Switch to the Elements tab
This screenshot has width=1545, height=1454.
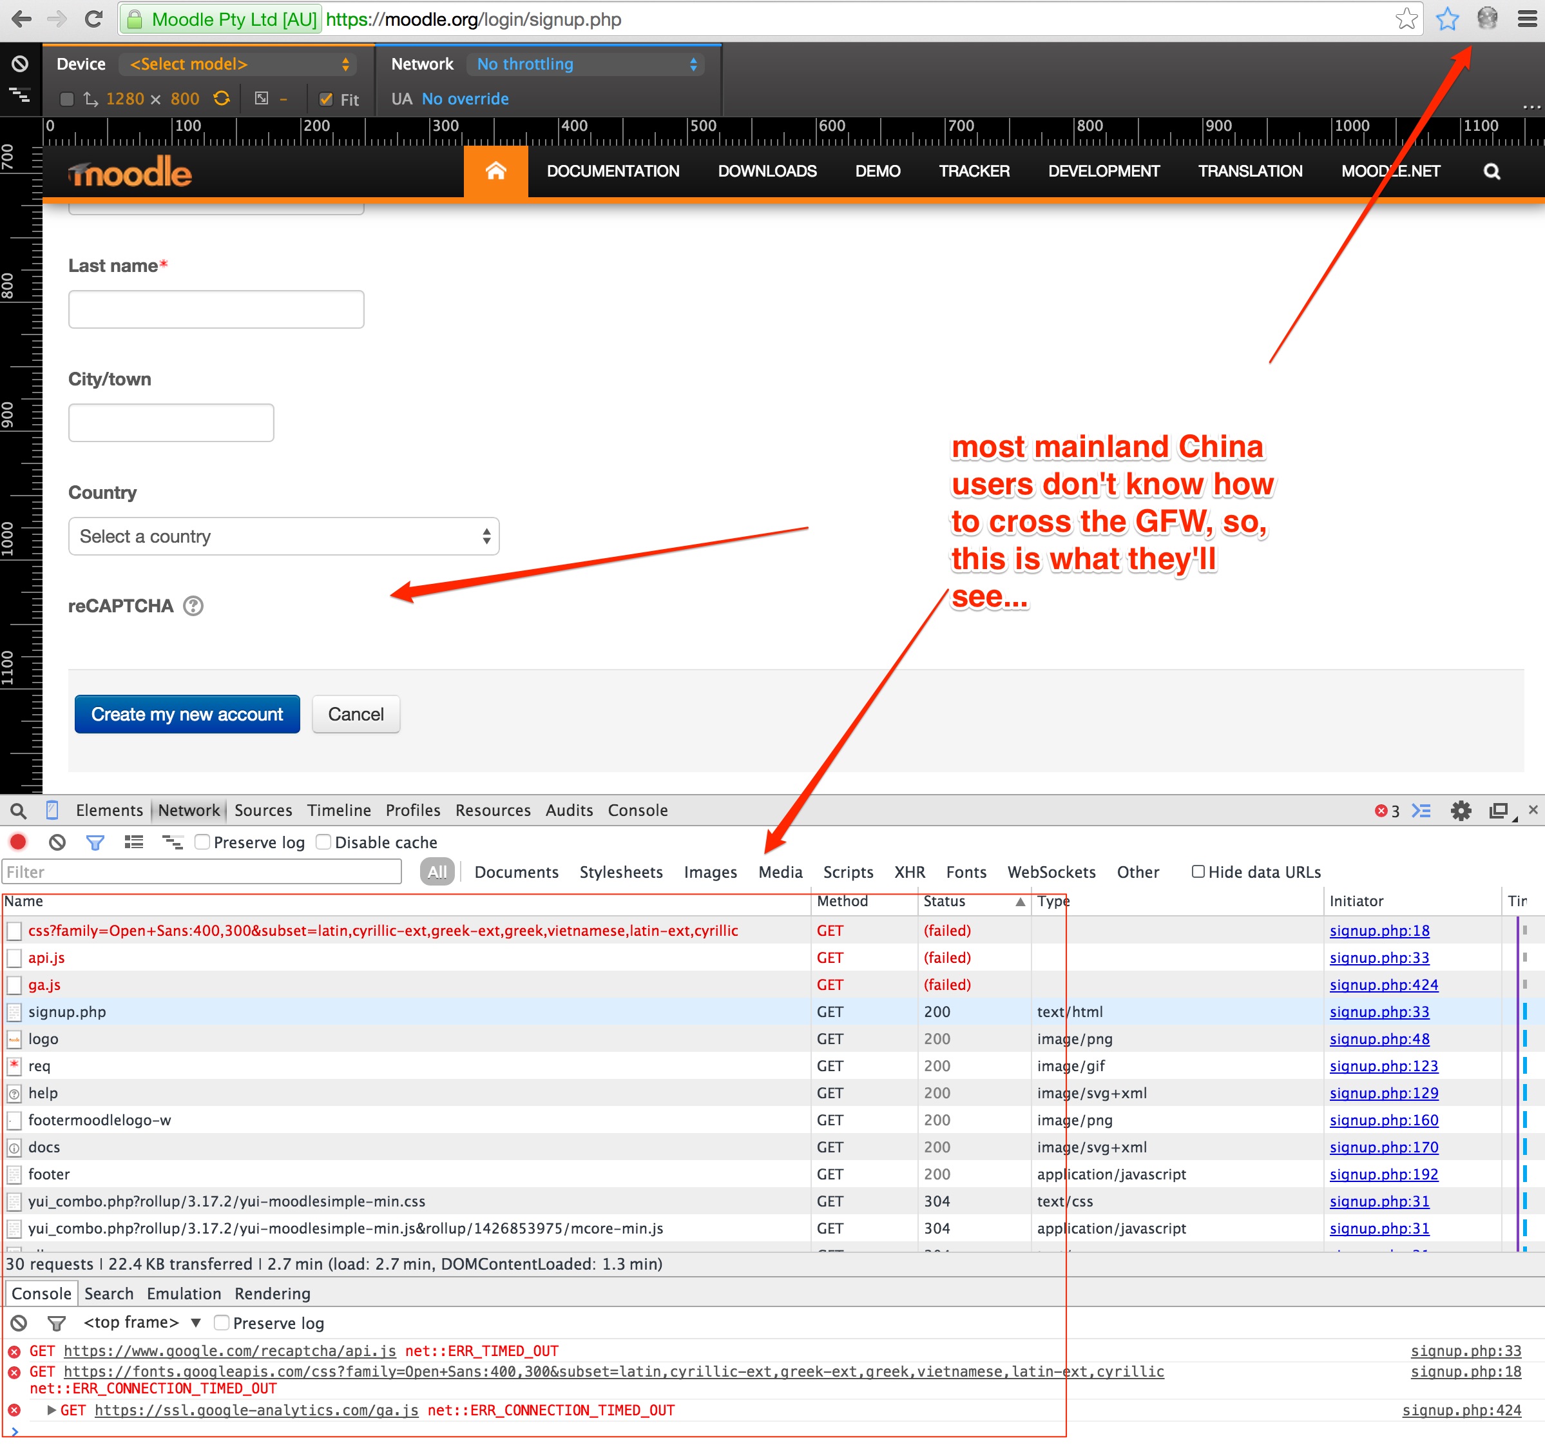point(110,810)
